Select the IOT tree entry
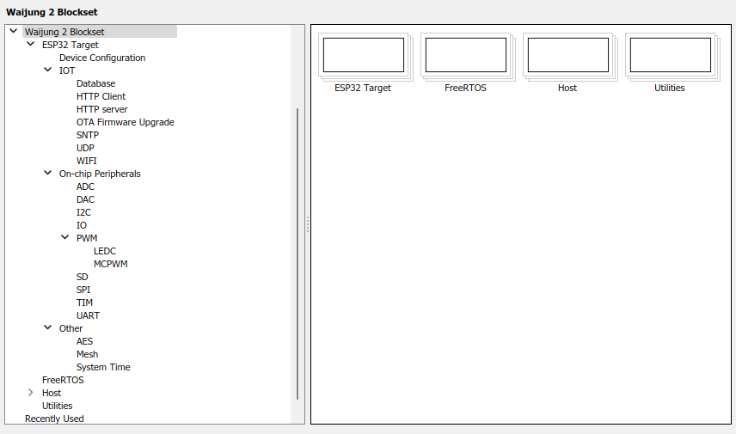This screenshot has width=736, height=434. tap(67, 70)
